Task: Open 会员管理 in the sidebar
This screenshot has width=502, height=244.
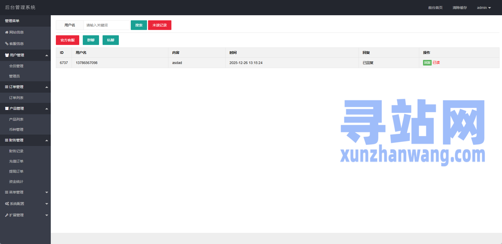Action: pyautogui.click(x=16, y=66)
